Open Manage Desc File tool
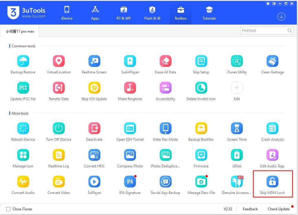Image resolution: width=298 pixels, height=215 pixels. pyautogui.click(x=201, y=185)
